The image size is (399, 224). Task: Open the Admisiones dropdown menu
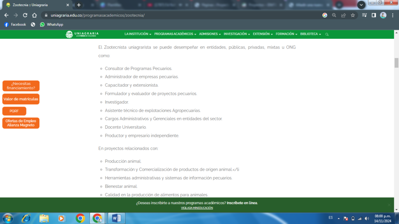[x=210, y=34]
